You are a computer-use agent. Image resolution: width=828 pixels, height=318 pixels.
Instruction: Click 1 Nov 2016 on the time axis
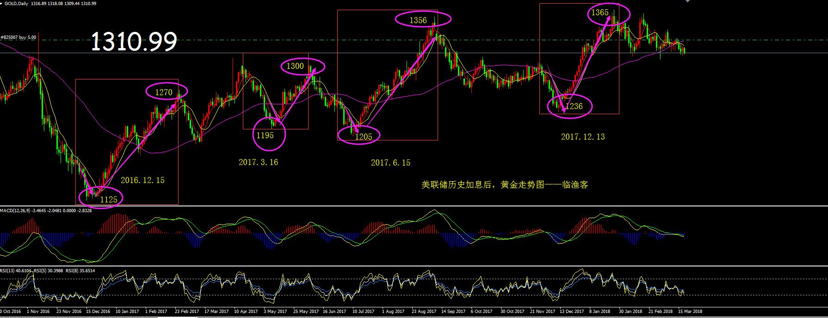click(38, 312)
